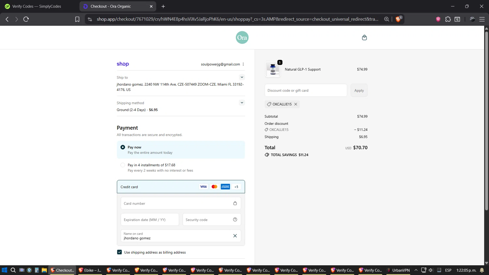This screenshot has height=275, width=489.
Task: Click the total amount $70.70
Action: 360,148
